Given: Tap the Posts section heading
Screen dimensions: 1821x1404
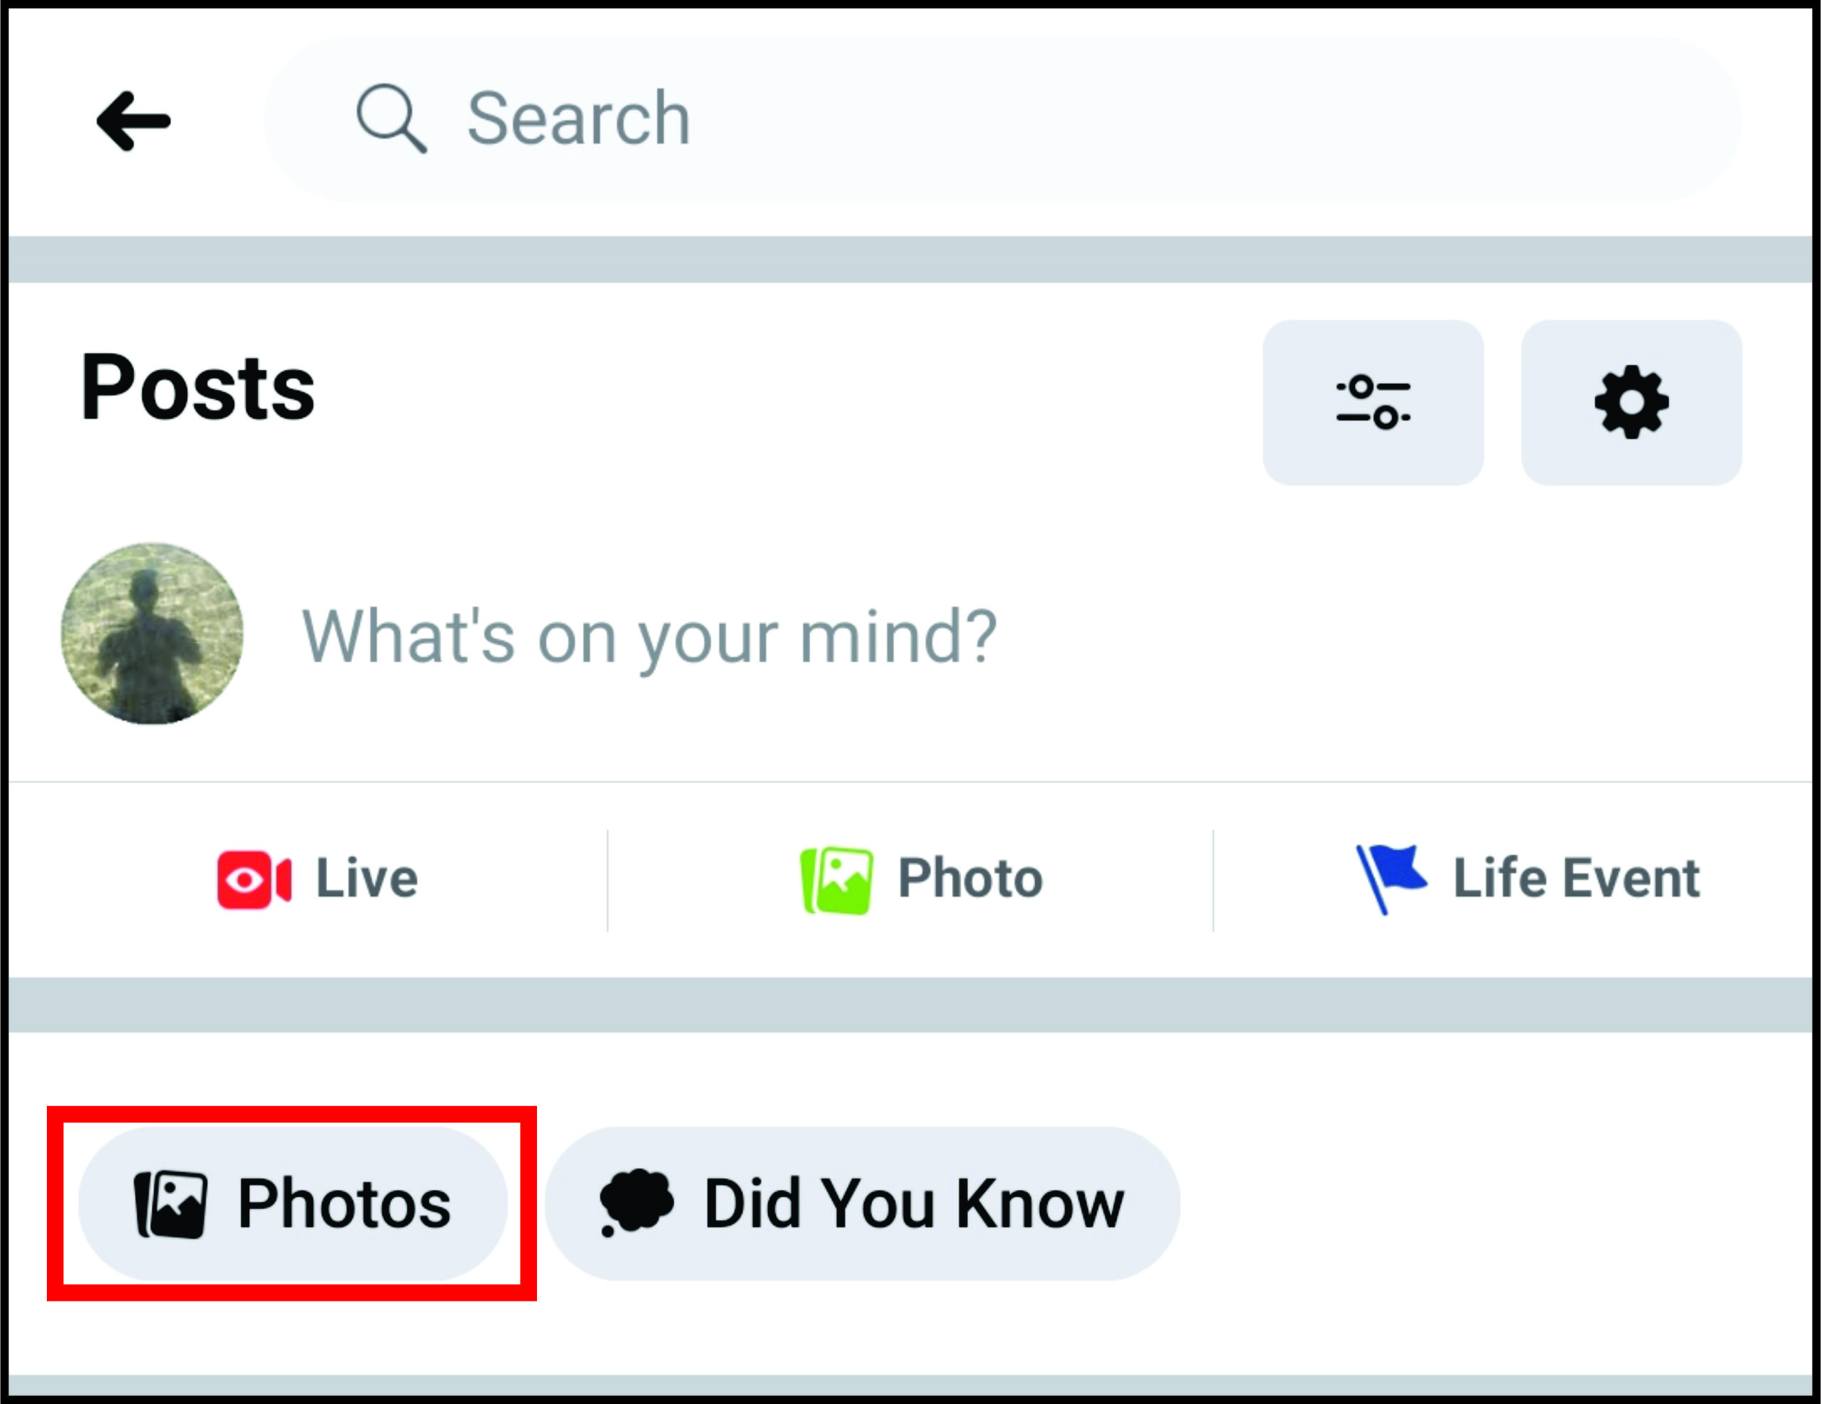Looking at the screenshot, I should click(198, 388).
